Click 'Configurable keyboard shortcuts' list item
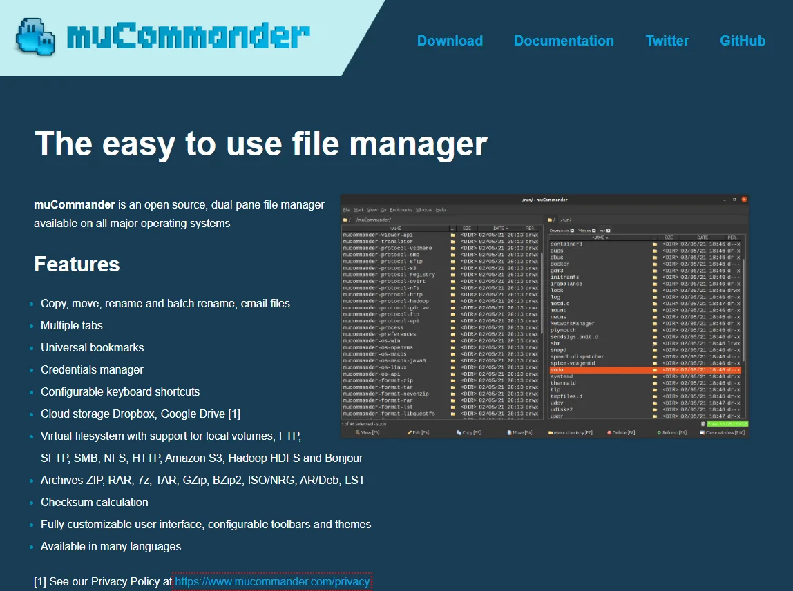Image resolution: width=793 pixels, height=591 pixels. [120, 391]
